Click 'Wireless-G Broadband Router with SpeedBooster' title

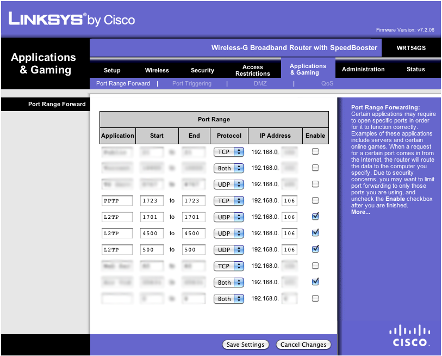[294, 48]
